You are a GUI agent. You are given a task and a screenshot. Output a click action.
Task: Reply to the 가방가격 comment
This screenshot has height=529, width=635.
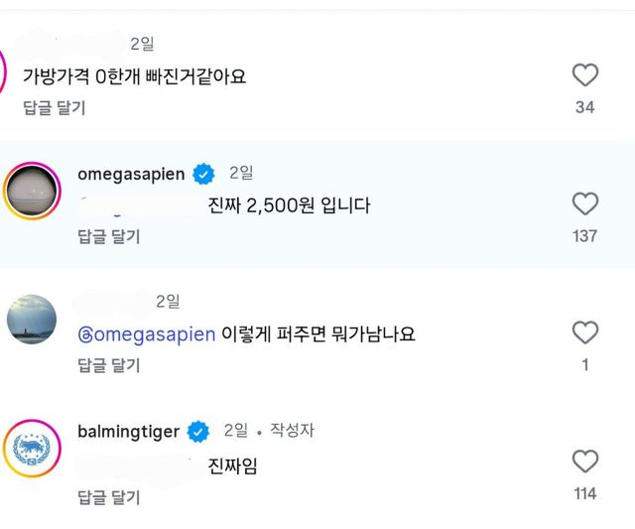54,107
